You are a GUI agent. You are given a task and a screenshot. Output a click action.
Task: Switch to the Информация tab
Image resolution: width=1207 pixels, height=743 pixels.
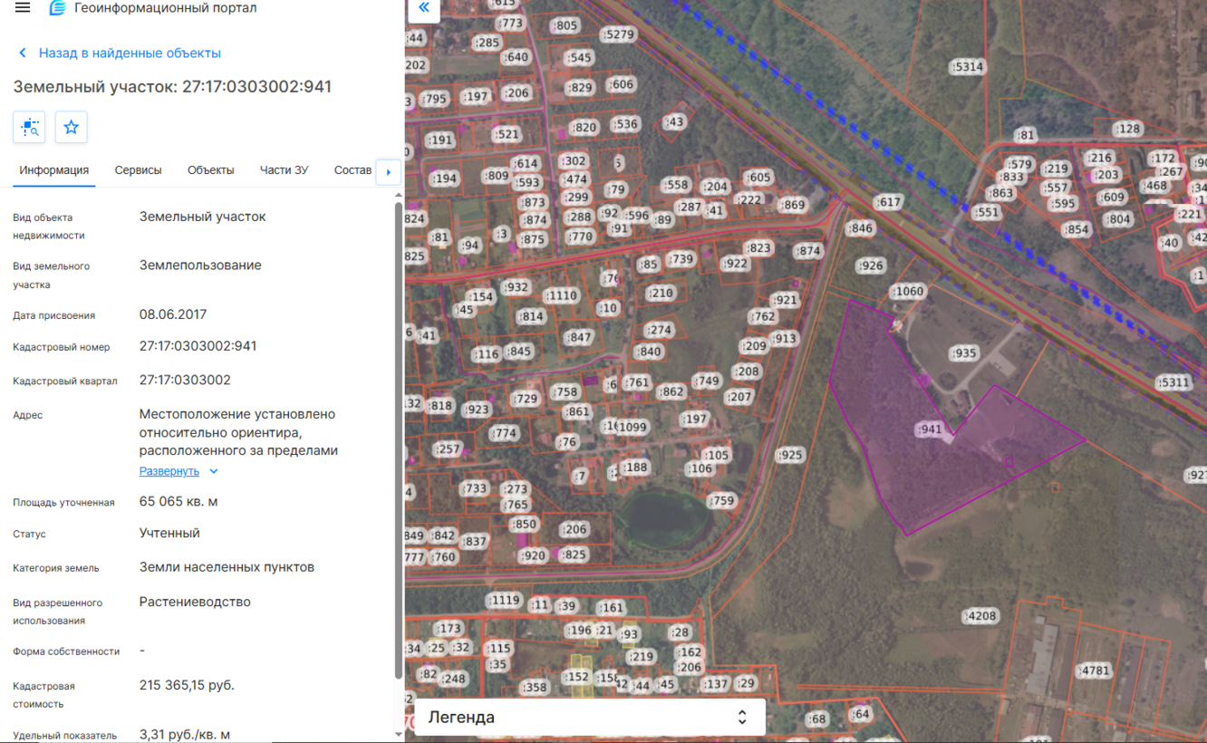click(54, 170)
